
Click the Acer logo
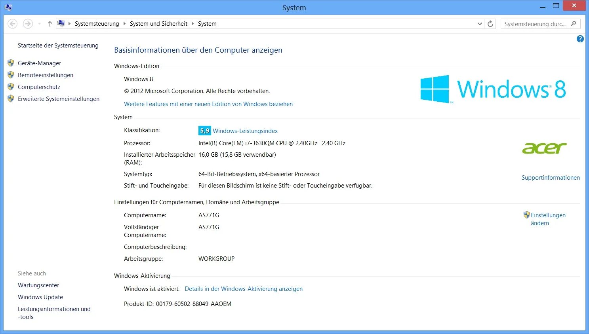coord(545,148)
